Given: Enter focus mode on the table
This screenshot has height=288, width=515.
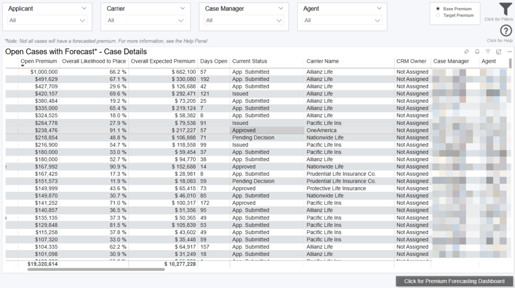Looking at the screenshot, I should [498, 52].
